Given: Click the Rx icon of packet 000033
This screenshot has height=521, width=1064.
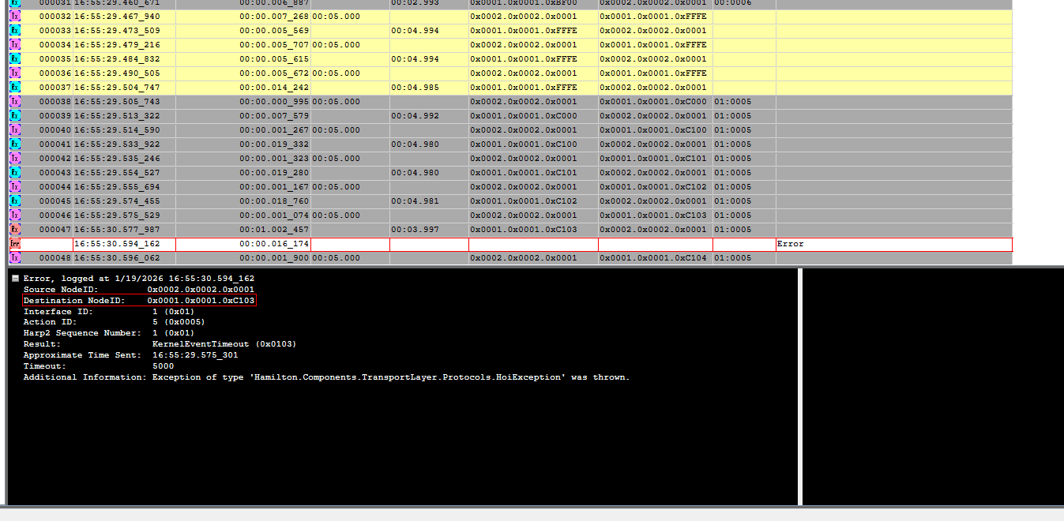Looking at the screenshot, I should pos(15,31).
